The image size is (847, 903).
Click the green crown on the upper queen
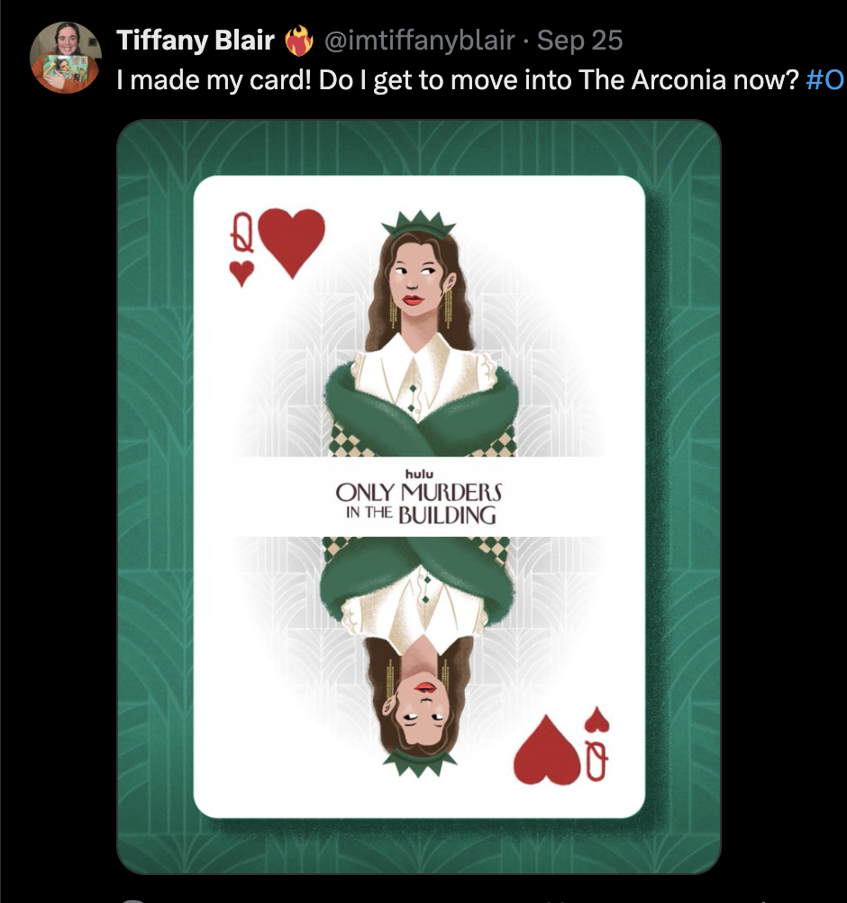[x=419, y=223]
